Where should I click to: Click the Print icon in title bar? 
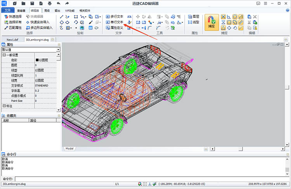coord(50,3)
